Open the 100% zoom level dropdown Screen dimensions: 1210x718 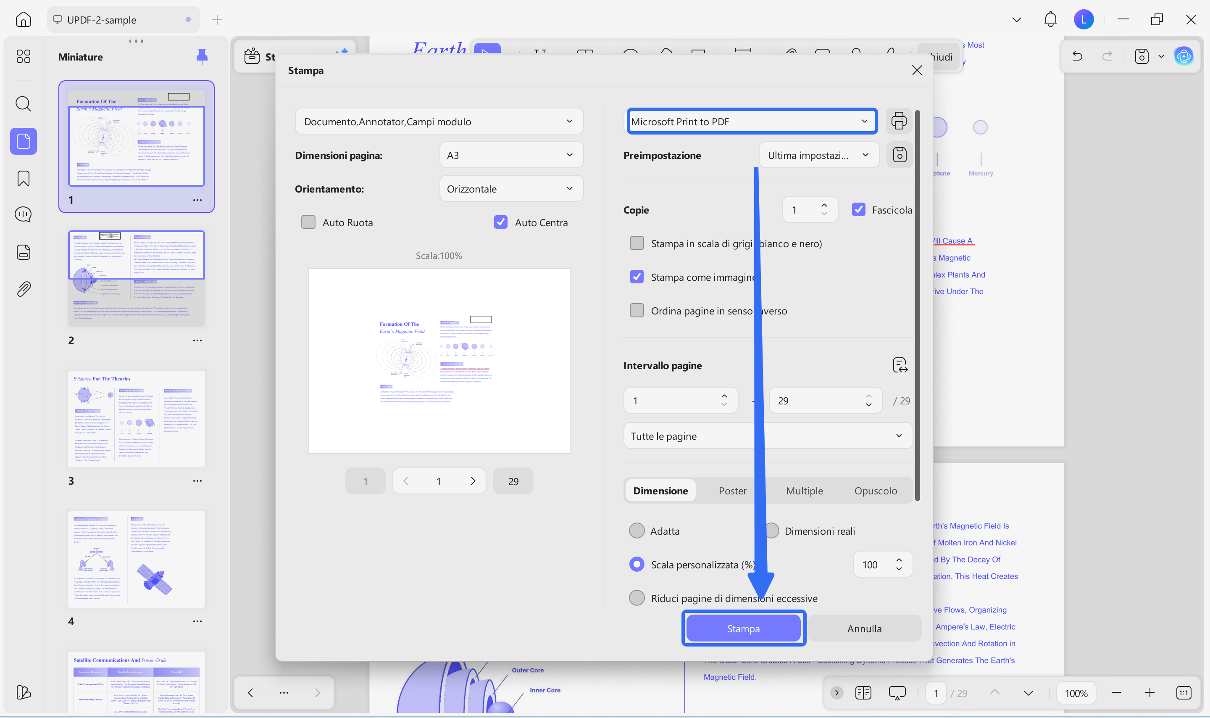(x=1076, y=693)
